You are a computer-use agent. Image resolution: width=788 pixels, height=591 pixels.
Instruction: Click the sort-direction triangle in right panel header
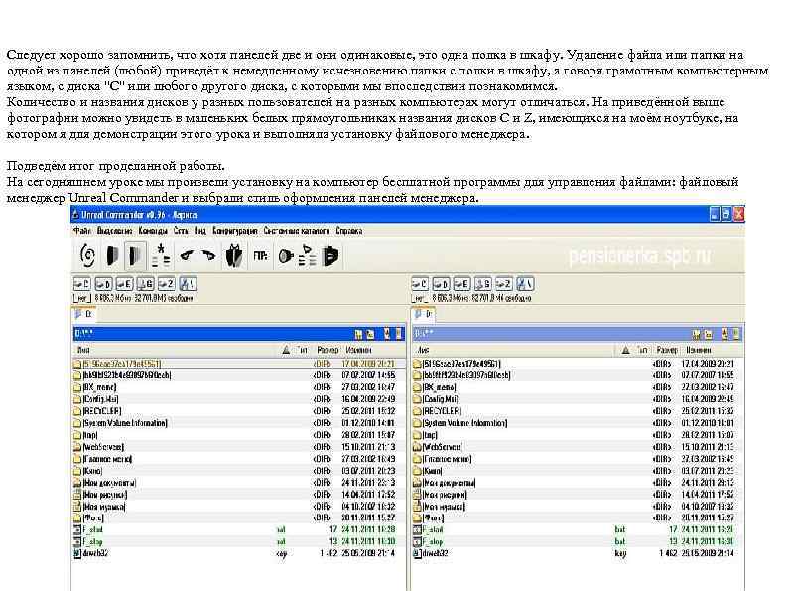click(x=625, y=350)
